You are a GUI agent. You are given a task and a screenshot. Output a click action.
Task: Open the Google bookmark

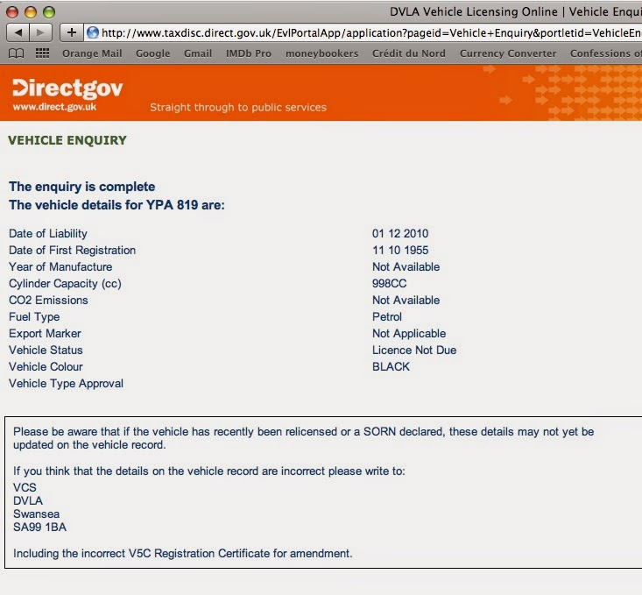coord(152,53)
